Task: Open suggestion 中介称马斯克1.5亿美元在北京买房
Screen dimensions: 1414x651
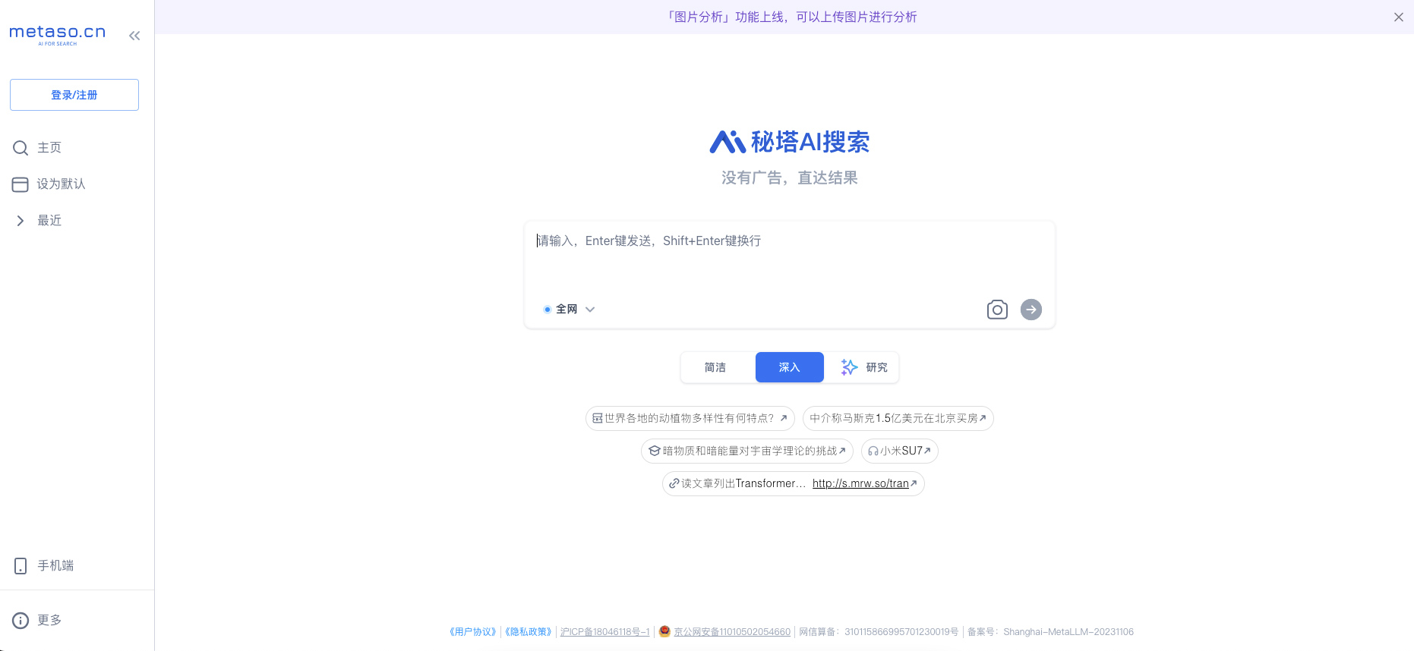Action: [898, 419]
